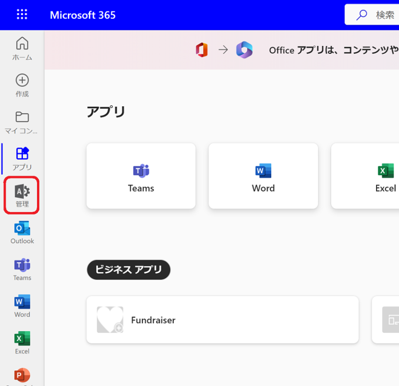
Task: Open the Fundraiser business app card
Action: pos(222,320)
